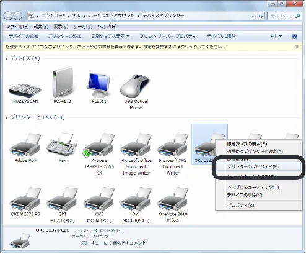Click デバイスの追加 toolbar button

pyautogui.click(x=24, y=36)
